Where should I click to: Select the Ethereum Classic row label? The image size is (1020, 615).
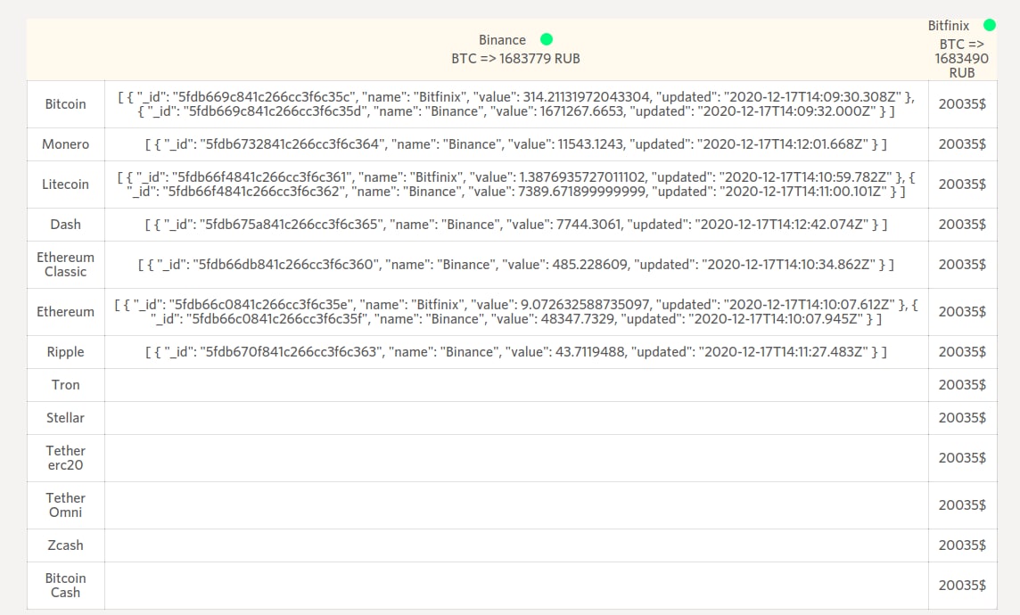point(66,265)
